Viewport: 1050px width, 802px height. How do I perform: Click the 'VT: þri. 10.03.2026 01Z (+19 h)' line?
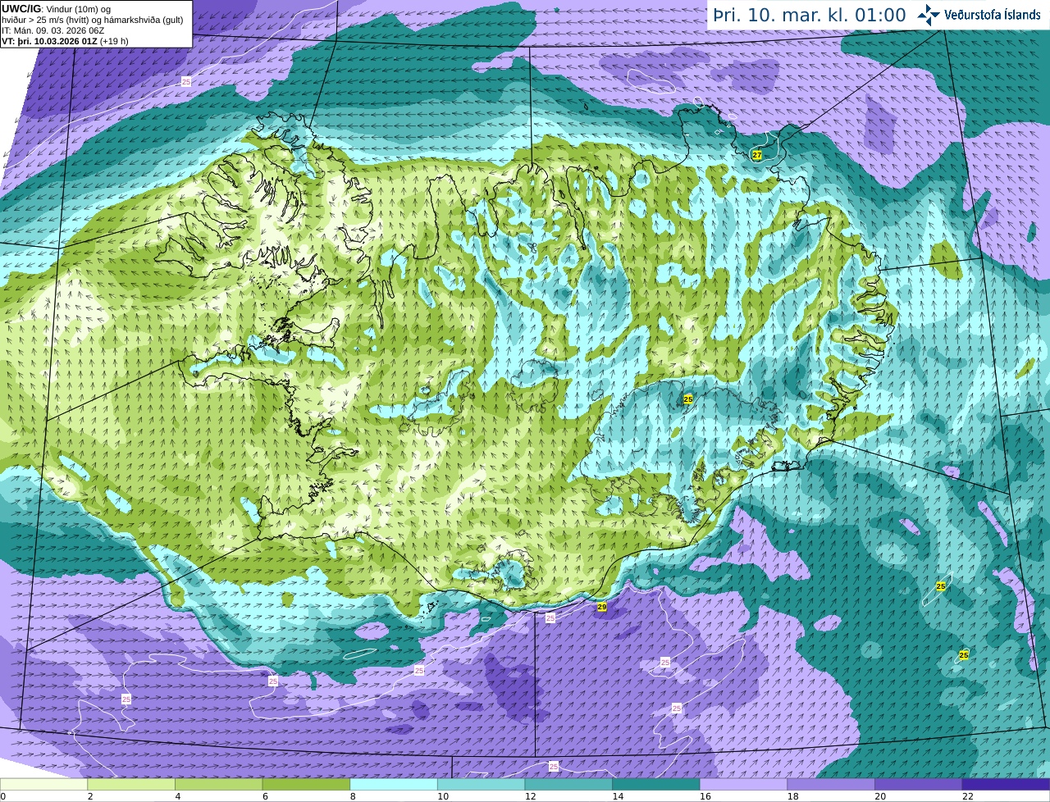tap(66, 41)
